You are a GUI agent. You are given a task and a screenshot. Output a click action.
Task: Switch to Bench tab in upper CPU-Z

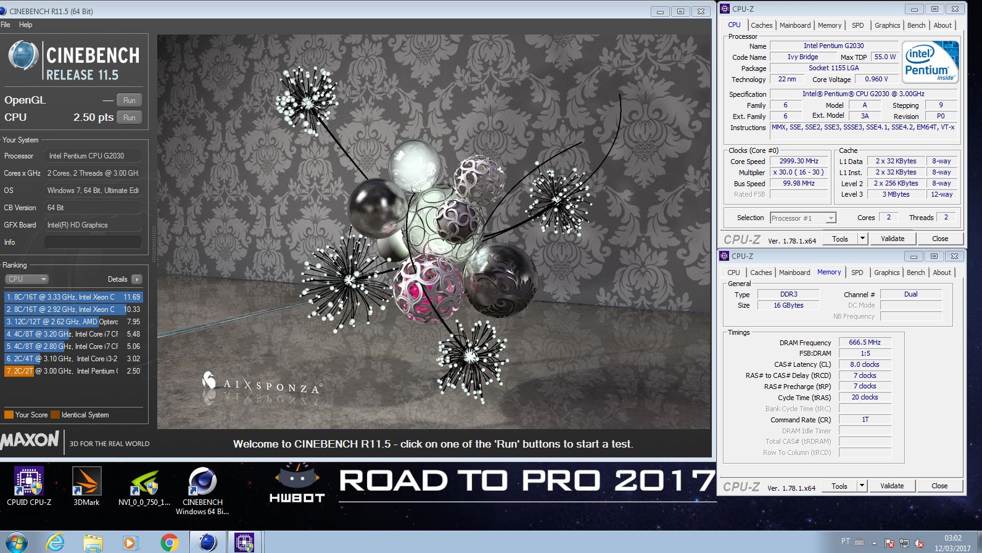click(916, 25)
